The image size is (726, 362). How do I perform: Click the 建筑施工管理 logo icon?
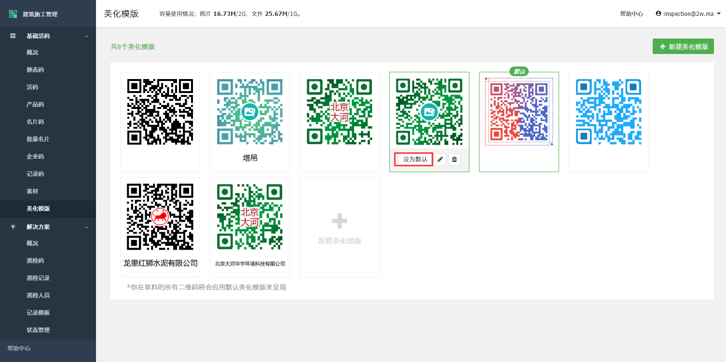13,14
